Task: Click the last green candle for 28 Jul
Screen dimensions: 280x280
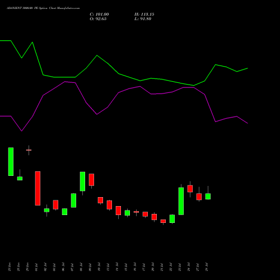Action: (x=208, y=197)
